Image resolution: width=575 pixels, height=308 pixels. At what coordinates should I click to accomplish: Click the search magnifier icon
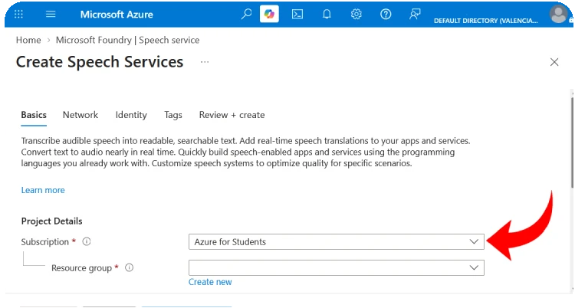(246, 14)
